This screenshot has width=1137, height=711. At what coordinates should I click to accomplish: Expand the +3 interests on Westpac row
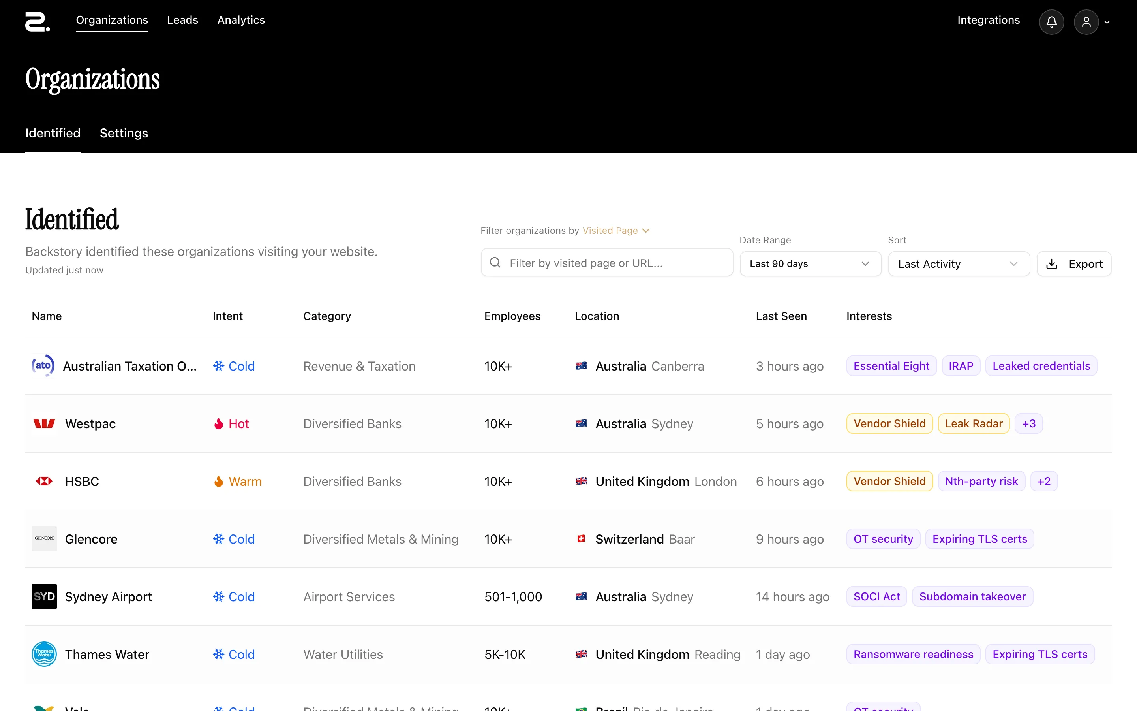(x=1028, y=424)
